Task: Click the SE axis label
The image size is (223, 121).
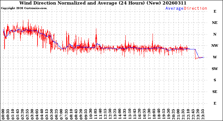Action: pos(215,92)
